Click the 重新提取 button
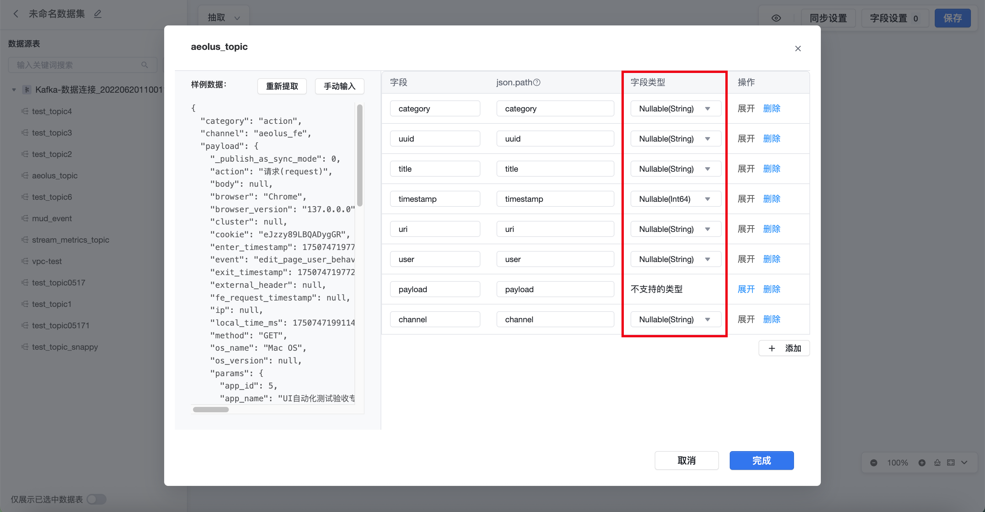 click(282, 86)
